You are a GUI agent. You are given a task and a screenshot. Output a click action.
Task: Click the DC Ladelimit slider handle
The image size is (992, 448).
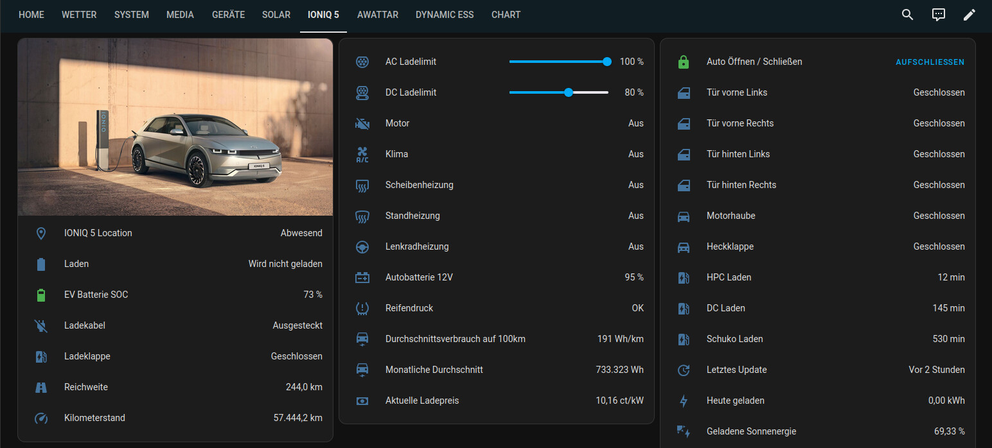pos(569,92)
